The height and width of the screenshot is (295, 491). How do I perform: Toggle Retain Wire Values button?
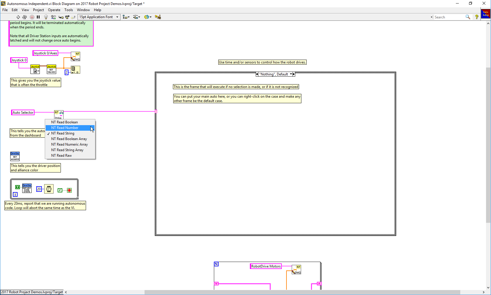pos(54,17)
